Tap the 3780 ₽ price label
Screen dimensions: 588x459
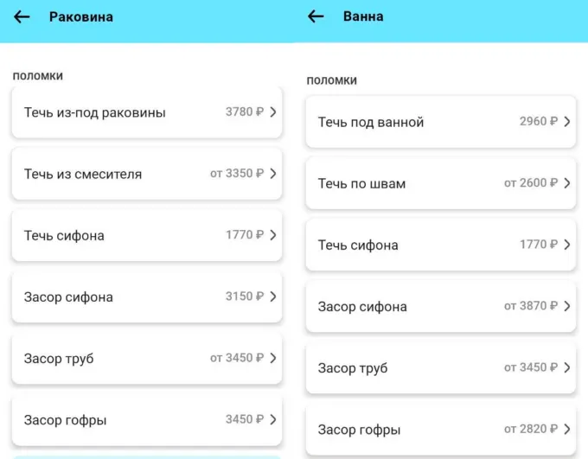tap(244, 112)
